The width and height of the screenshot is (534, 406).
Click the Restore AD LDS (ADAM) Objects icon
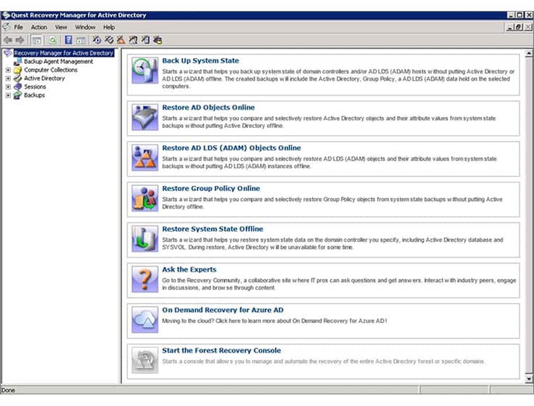[144, 158]
